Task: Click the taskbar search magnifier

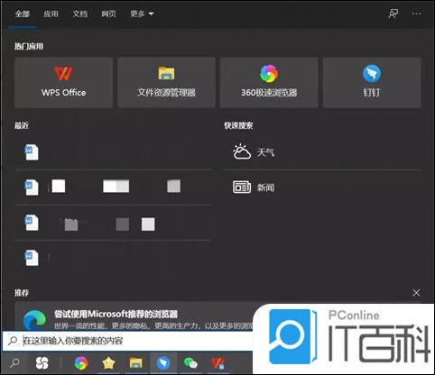Action: pos(14,363)
